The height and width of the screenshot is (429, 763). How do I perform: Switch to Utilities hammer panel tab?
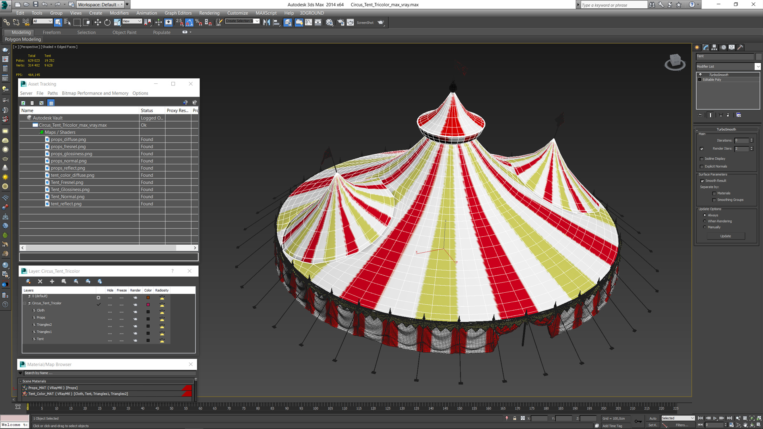pyautogui.click(x=740, y=47)
